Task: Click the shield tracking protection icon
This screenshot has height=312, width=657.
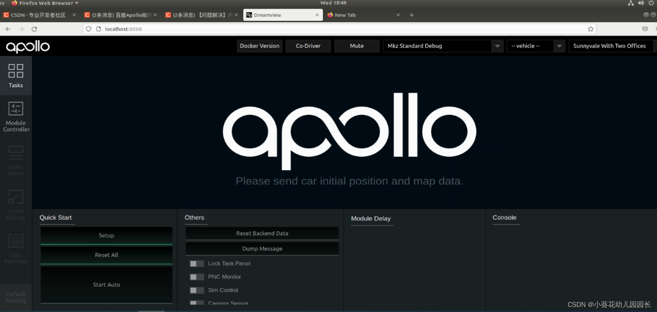Action: point(89,29)
